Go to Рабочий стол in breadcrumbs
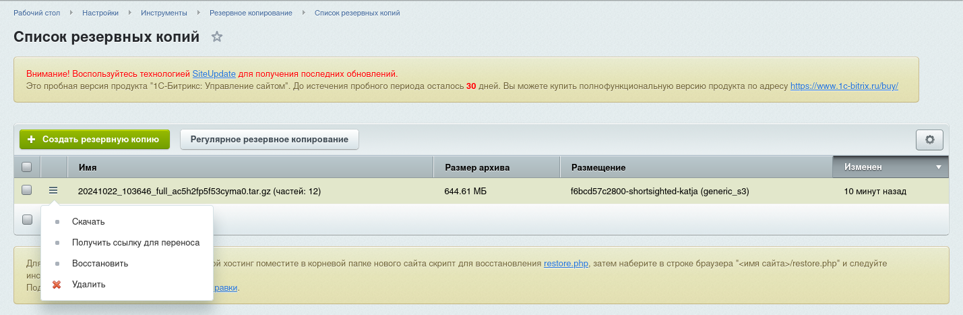 tap(37, 13)
